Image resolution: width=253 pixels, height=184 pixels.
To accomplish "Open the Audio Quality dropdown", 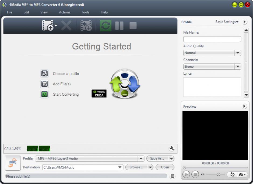I will [238, 53].
